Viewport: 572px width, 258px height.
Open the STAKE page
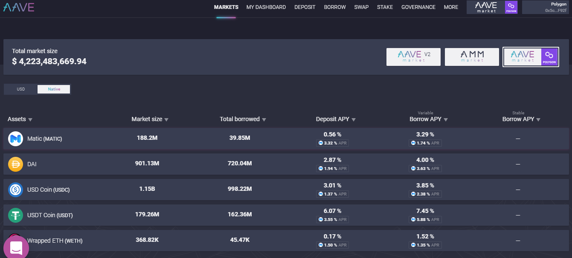click(385, 7)
